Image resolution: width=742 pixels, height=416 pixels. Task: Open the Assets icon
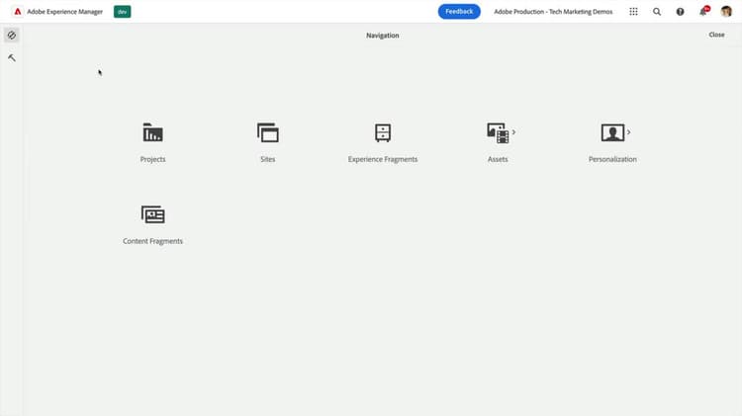click(x=498, y=132)
